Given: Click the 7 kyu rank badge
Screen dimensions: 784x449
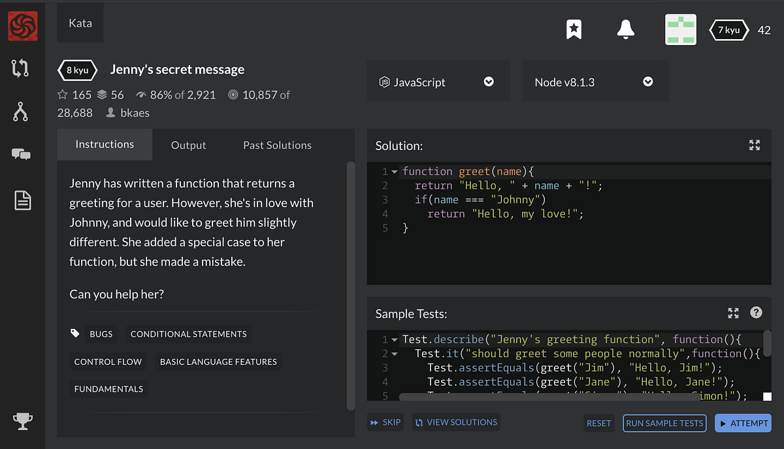Looking at the screenshot, I should point(728,29).
